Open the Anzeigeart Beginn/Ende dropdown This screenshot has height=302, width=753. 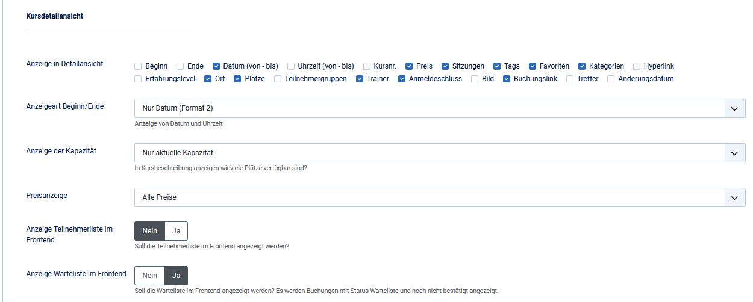coord(439,109)
